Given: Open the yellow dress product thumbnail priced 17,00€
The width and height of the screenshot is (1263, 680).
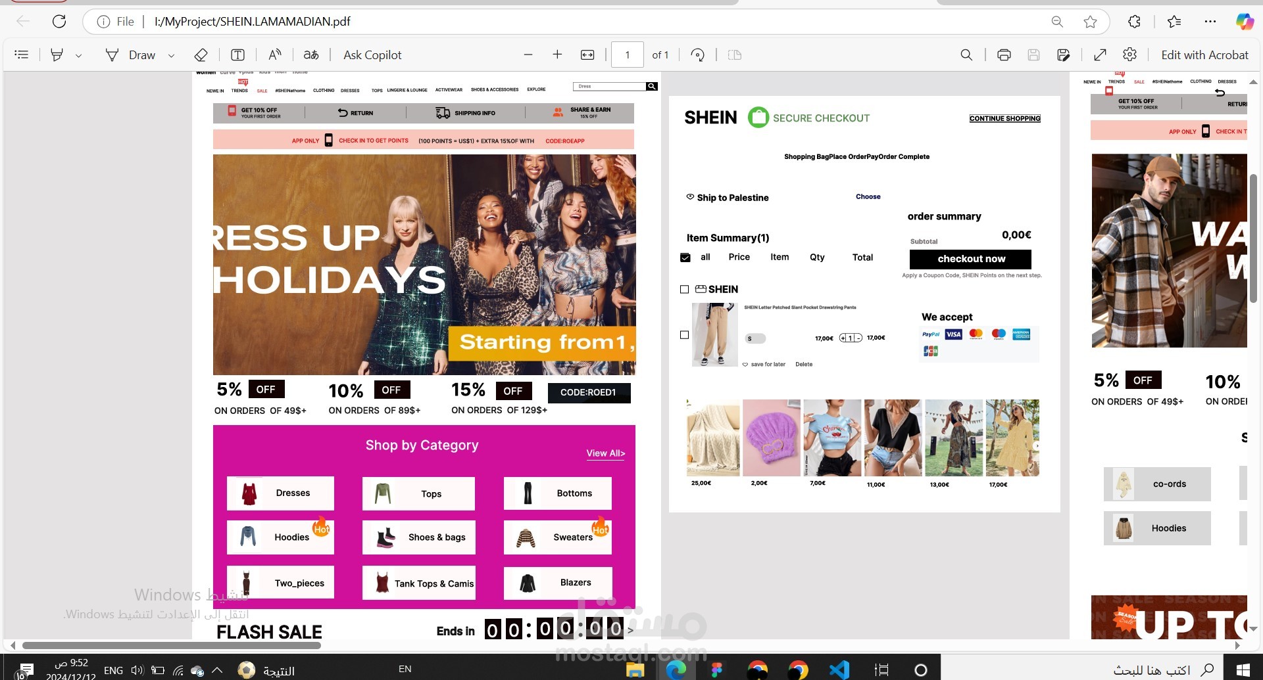Looking at the screenshot, I should 1012,438.
